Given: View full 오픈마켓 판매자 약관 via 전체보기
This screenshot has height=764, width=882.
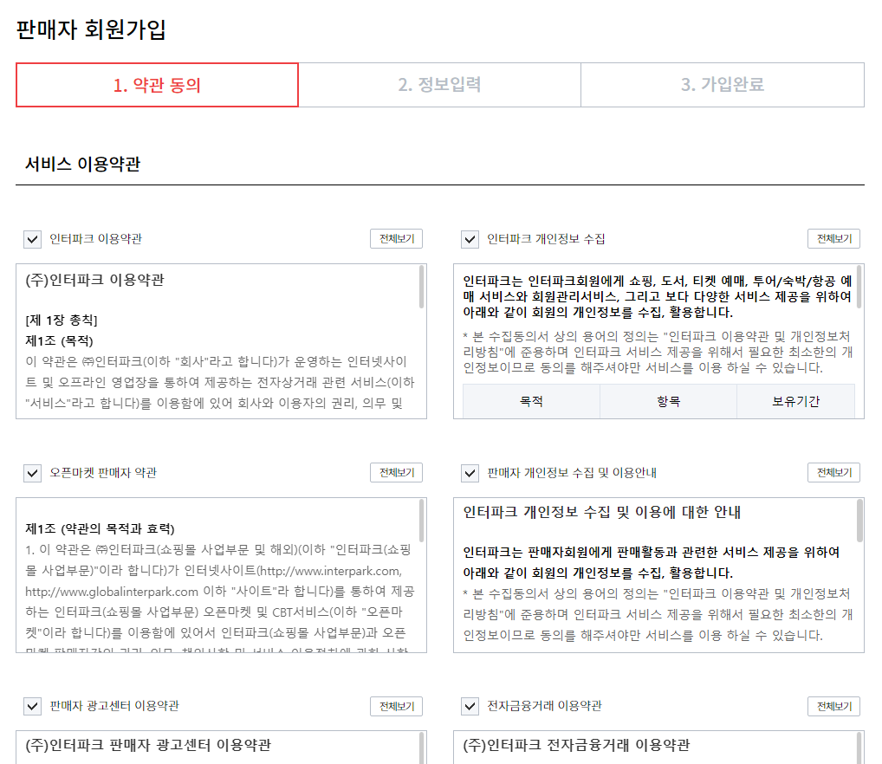Looking at the screenshot, I should [x=397, y=473].
